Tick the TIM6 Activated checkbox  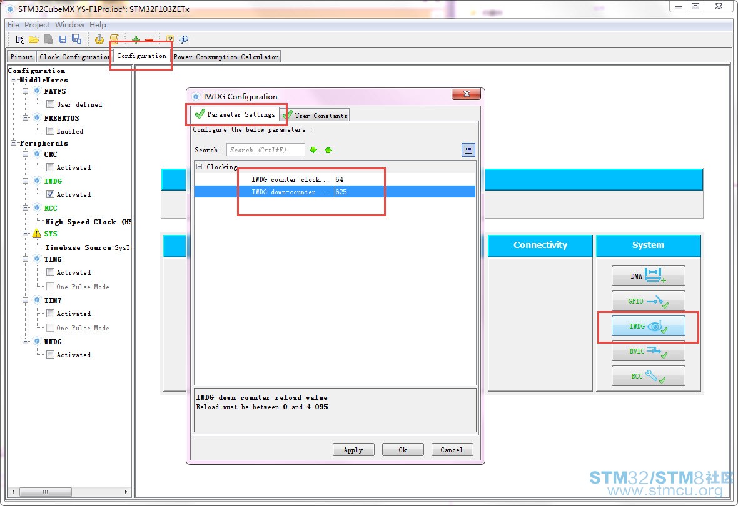click(51, 272)
